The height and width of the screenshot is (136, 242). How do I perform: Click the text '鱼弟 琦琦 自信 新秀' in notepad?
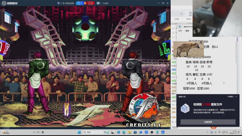pyautogui.click(x=199, y=62)
